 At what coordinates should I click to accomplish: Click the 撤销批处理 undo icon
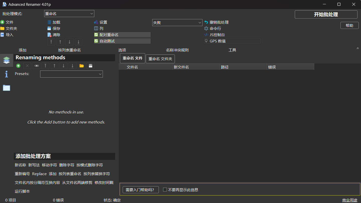[x=206, y=22]
